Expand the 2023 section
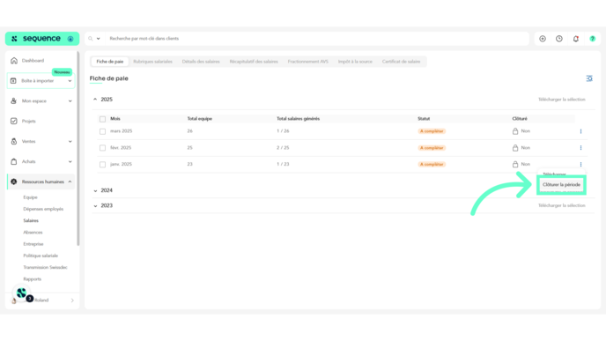The height and width of the screenshot is (341, 606). point(95,206)
